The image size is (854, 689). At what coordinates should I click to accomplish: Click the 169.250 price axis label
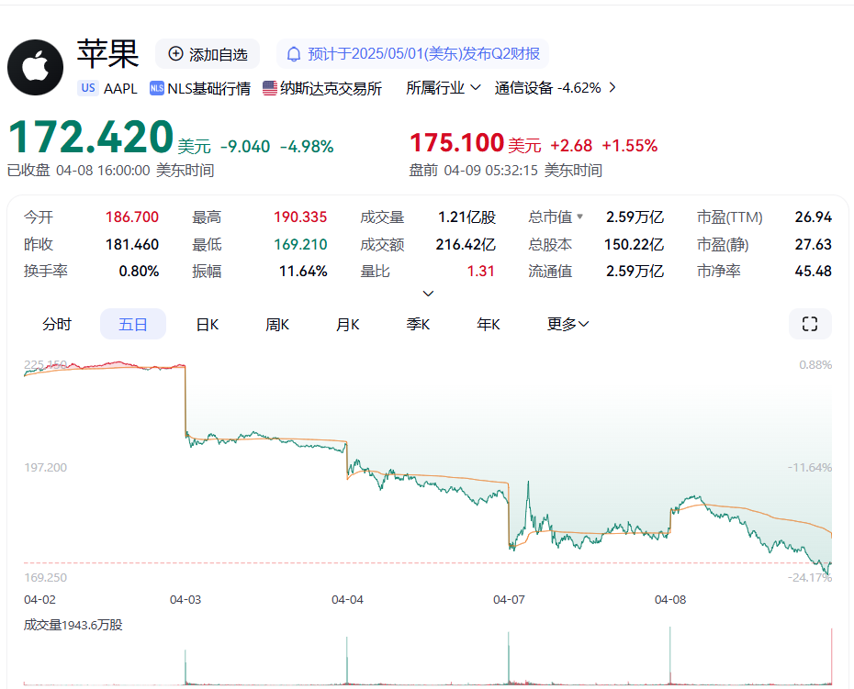45,577
